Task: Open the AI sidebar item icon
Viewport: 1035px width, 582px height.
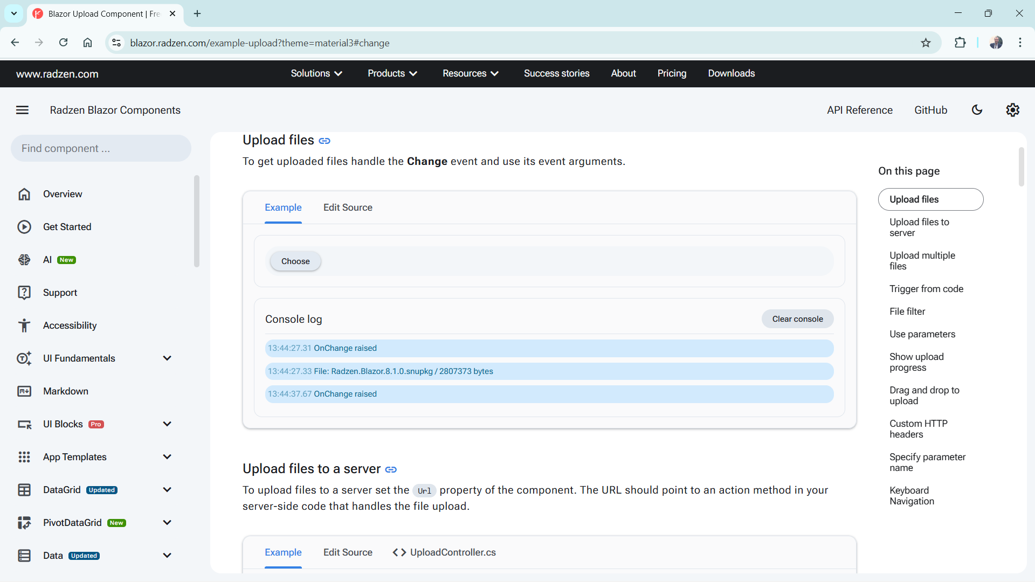Action: click(x=24, y=260)
